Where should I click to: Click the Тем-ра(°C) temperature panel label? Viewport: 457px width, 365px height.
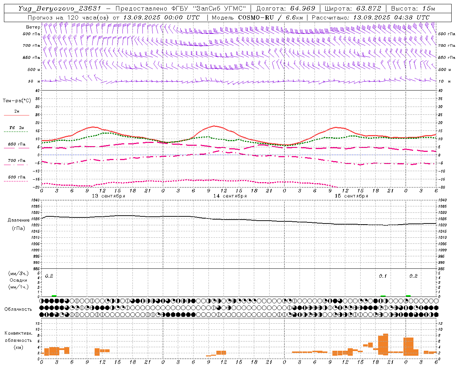point(17,101)
